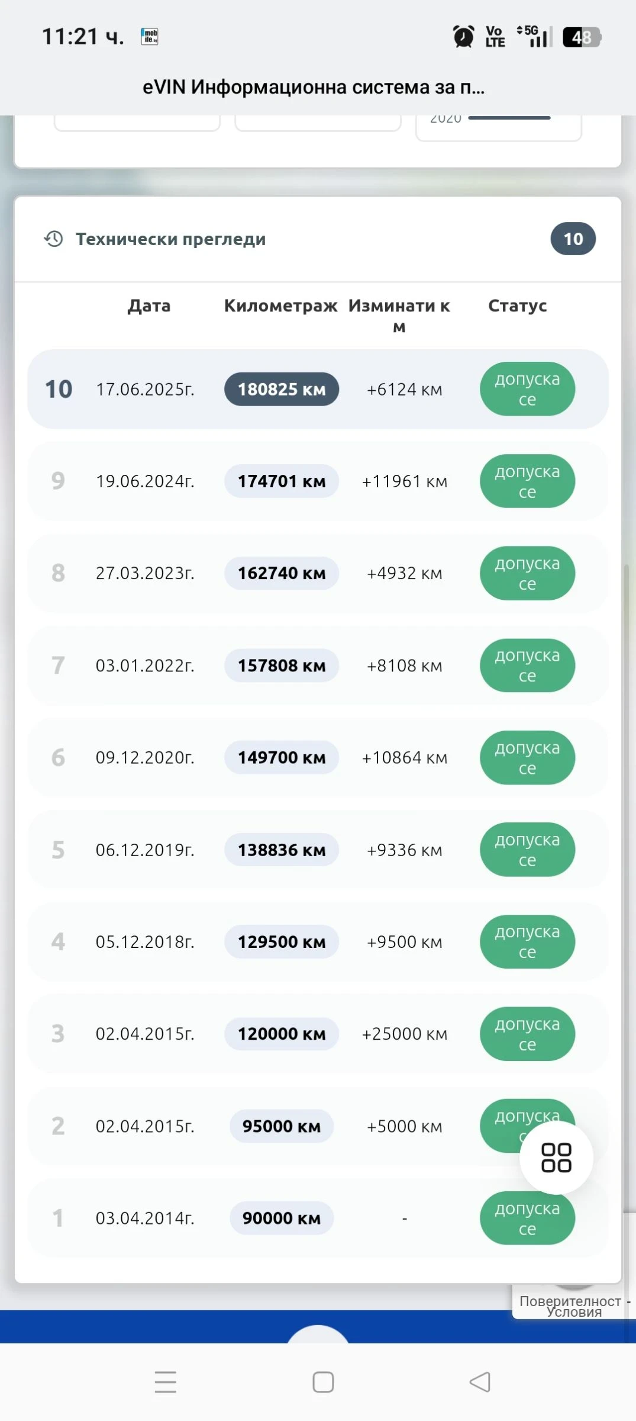Tap the mobile.bg notification icon in status bar

click(150, 37)
